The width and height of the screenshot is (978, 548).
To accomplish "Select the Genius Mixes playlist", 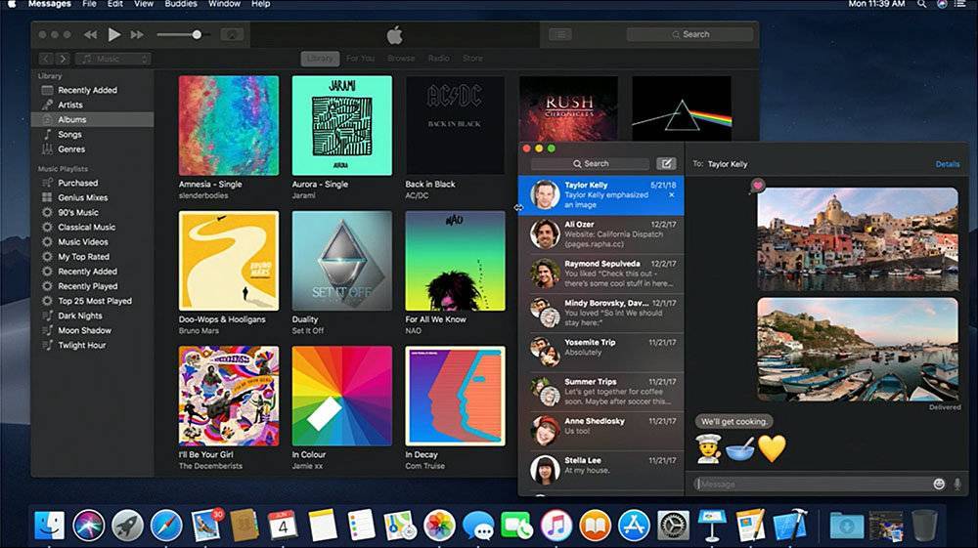I will [83, 197].
